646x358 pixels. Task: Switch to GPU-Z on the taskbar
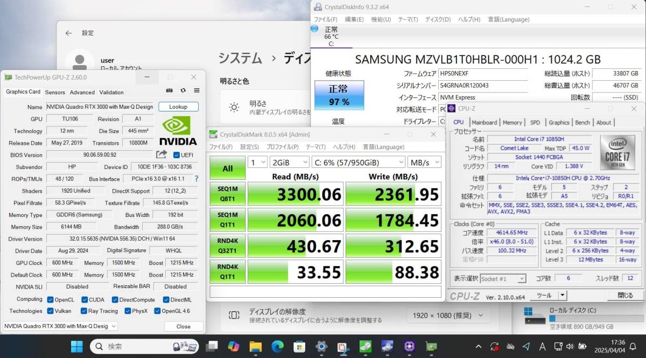pyautogui.click(x=431, y=346)
